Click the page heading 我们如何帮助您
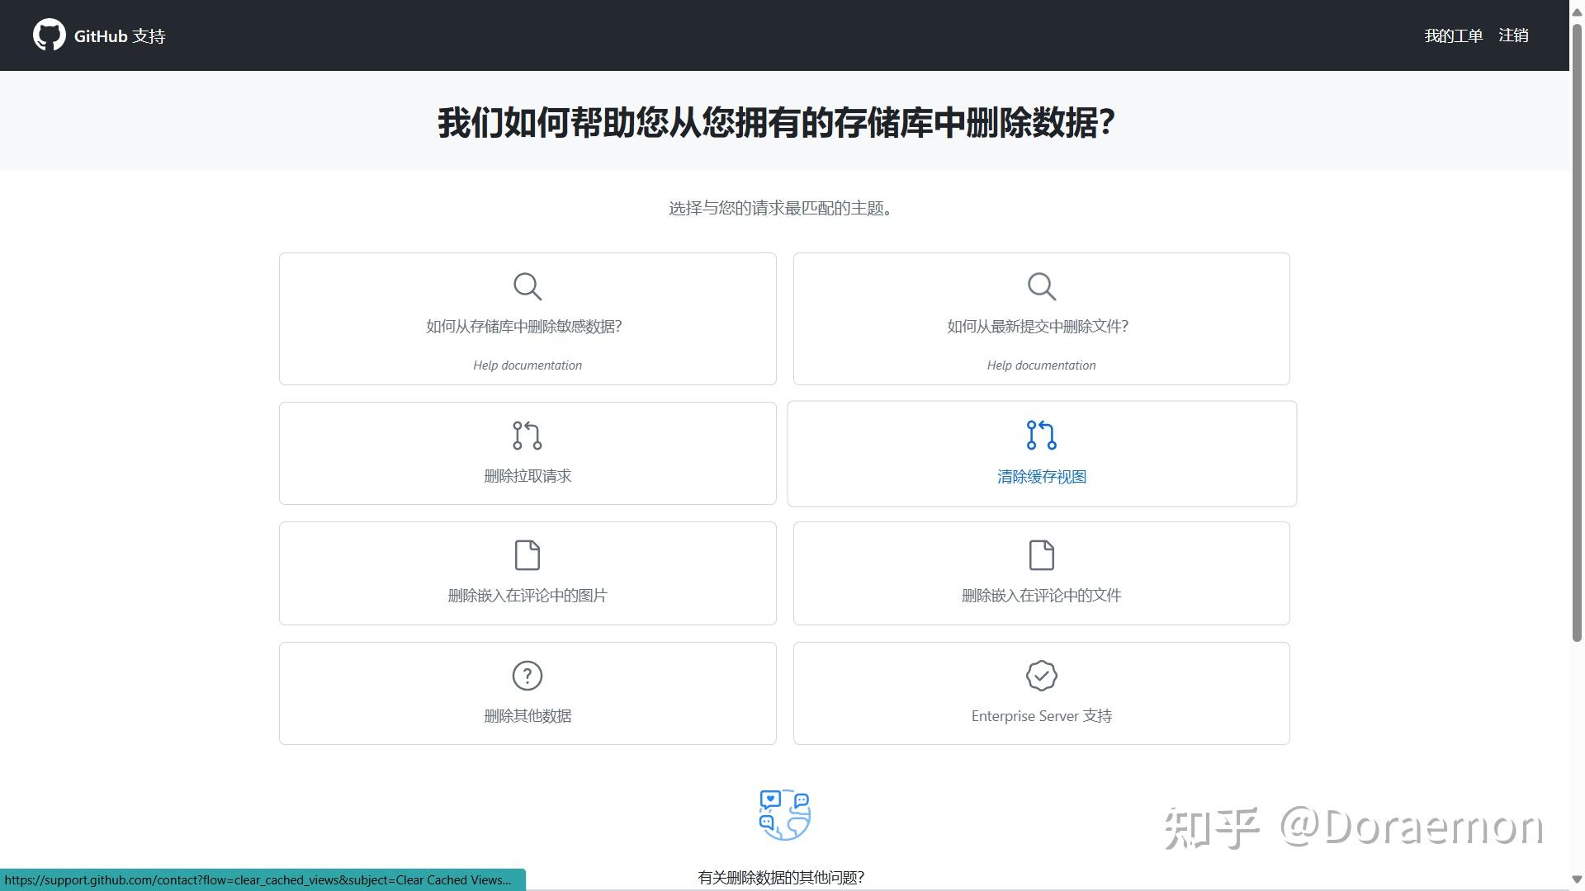 click(x=776, y=123)
